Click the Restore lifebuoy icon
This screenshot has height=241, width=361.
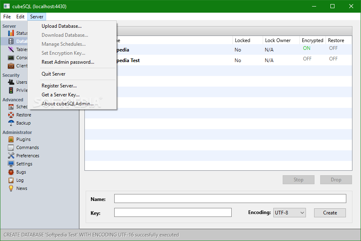click(x=11, y=115)
